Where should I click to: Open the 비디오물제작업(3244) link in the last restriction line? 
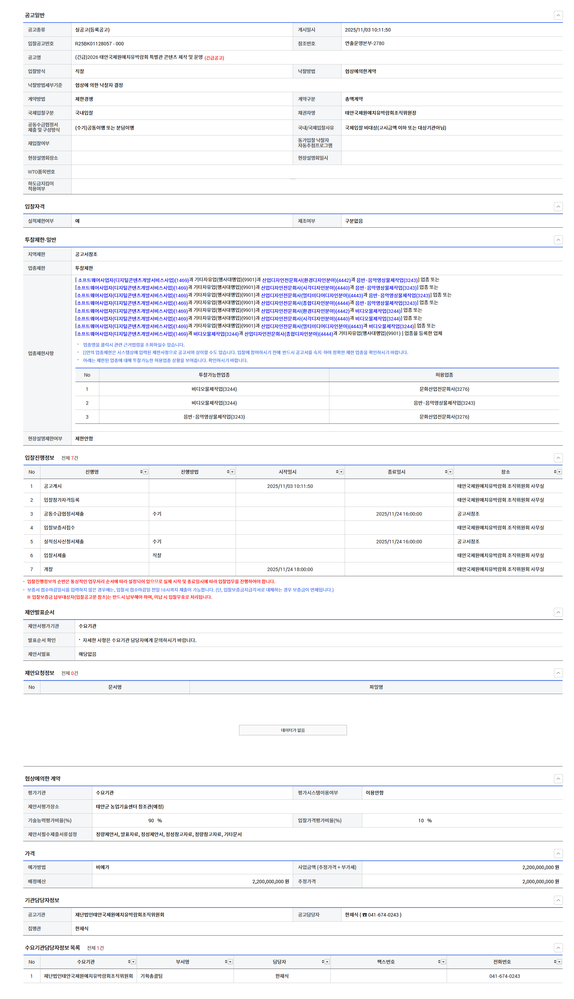[216, 334]
